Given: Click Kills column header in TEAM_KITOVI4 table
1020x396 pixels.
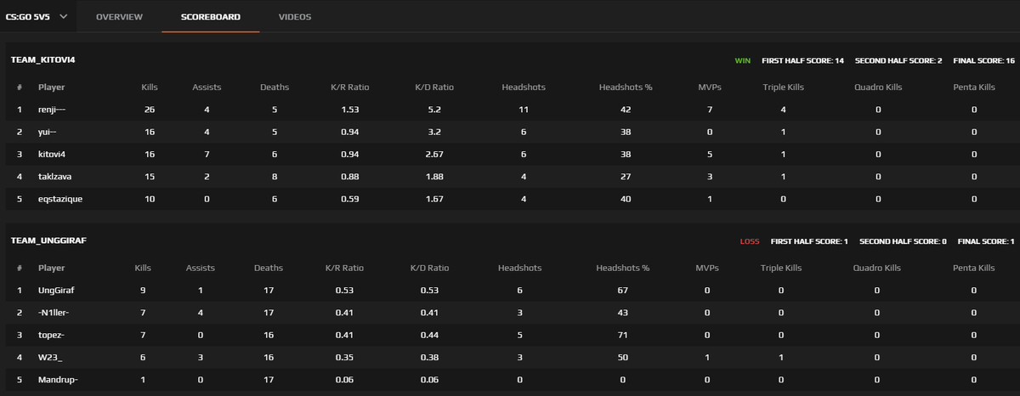Looking at the screenshot, I should tap(150, 88).
